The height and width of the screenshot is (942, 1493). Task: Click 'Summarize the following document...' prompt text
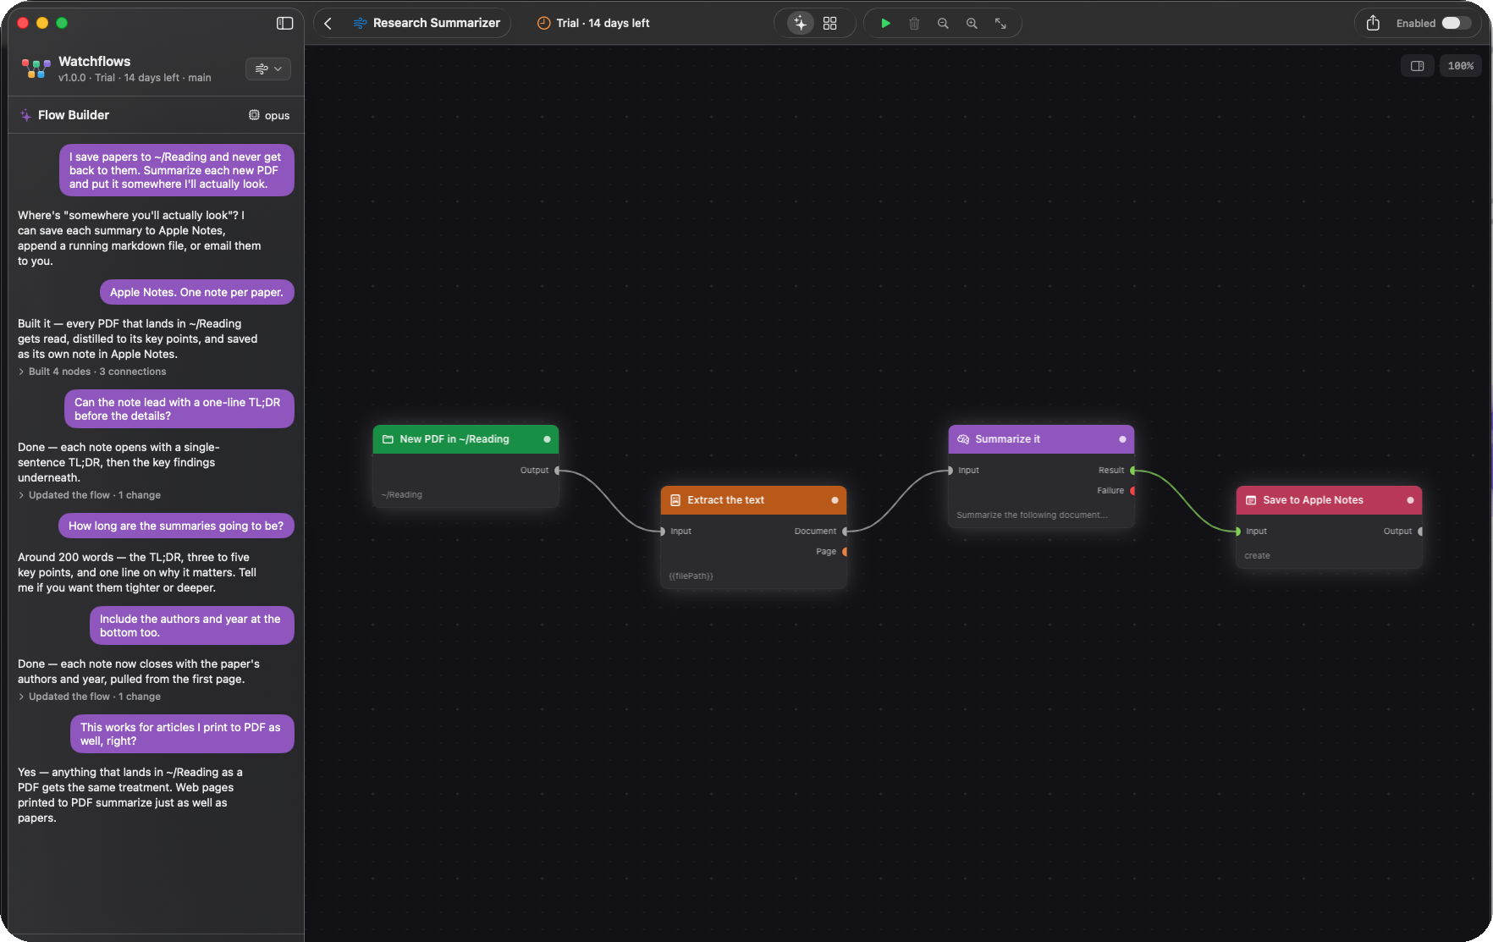coord(1032,515)
